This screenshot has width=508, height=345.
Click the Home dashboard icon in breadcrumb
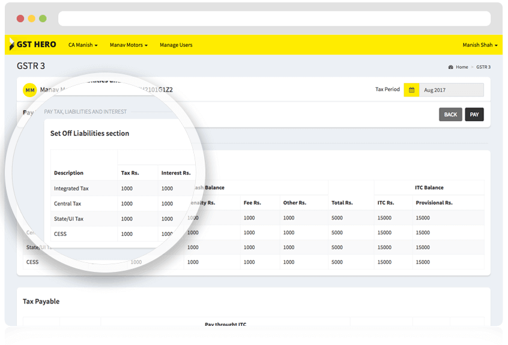click(450, 67)
